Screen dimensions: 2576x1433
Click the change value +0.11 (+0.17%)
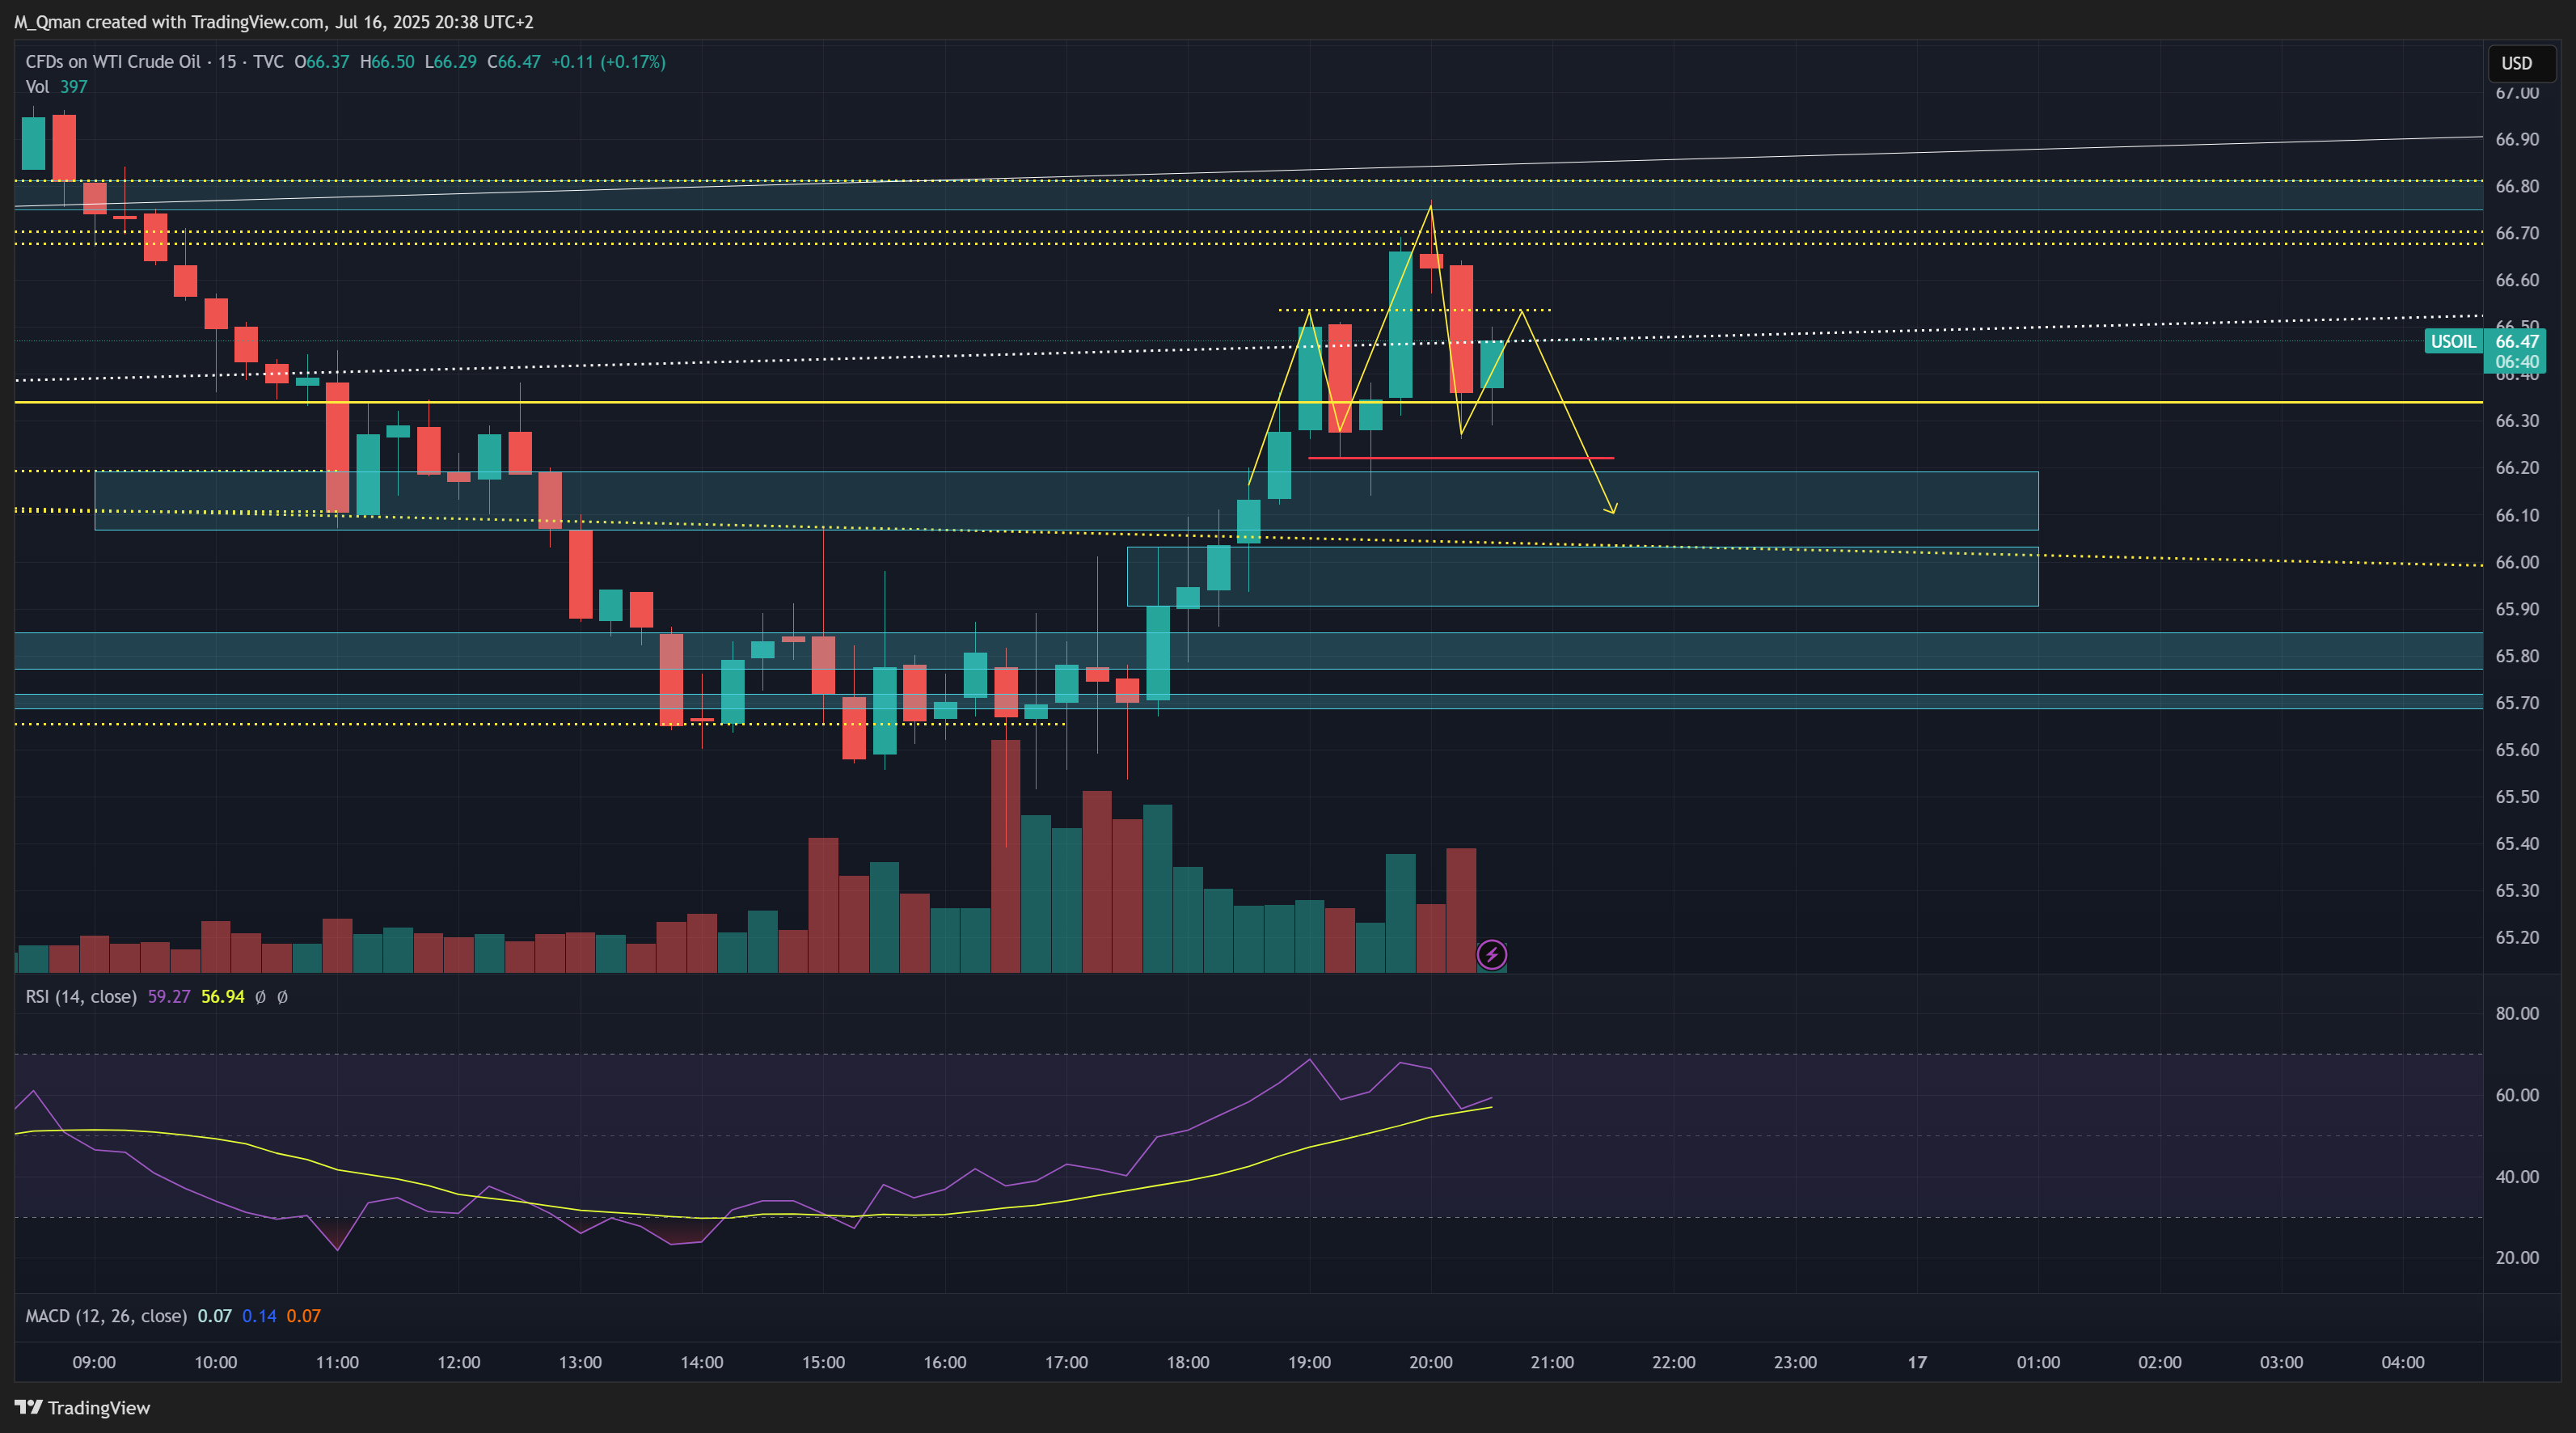[608, 62]
